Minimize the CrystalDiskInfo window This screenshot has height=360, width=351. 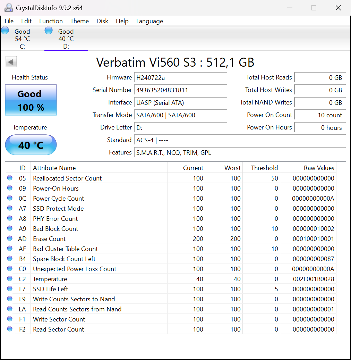[x=290, y=8]
